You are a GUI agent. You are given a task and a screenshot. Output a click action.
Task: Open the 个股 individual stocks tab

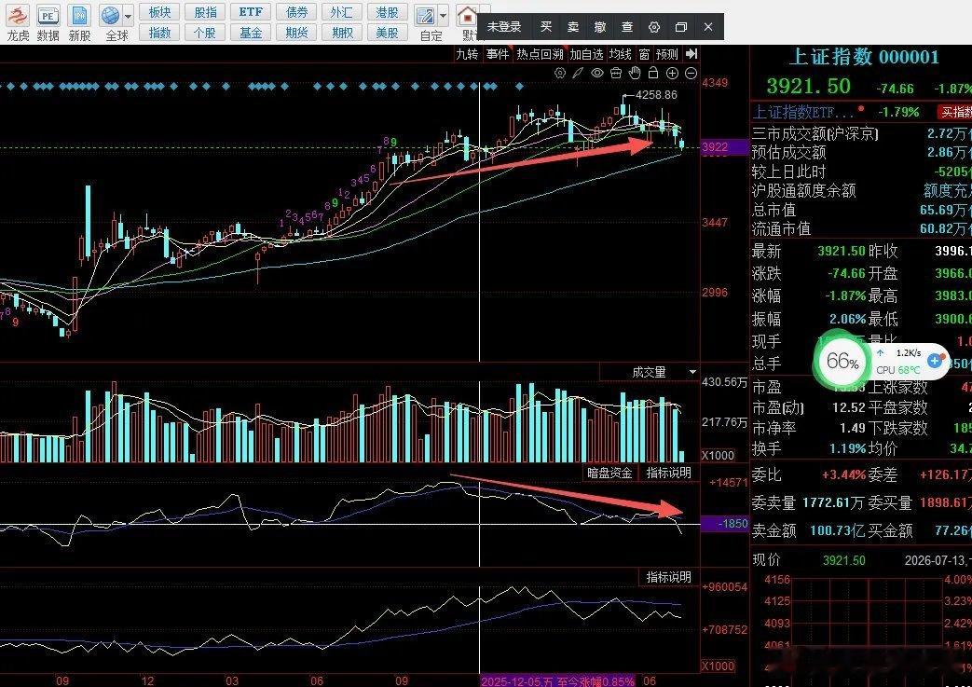205,33
